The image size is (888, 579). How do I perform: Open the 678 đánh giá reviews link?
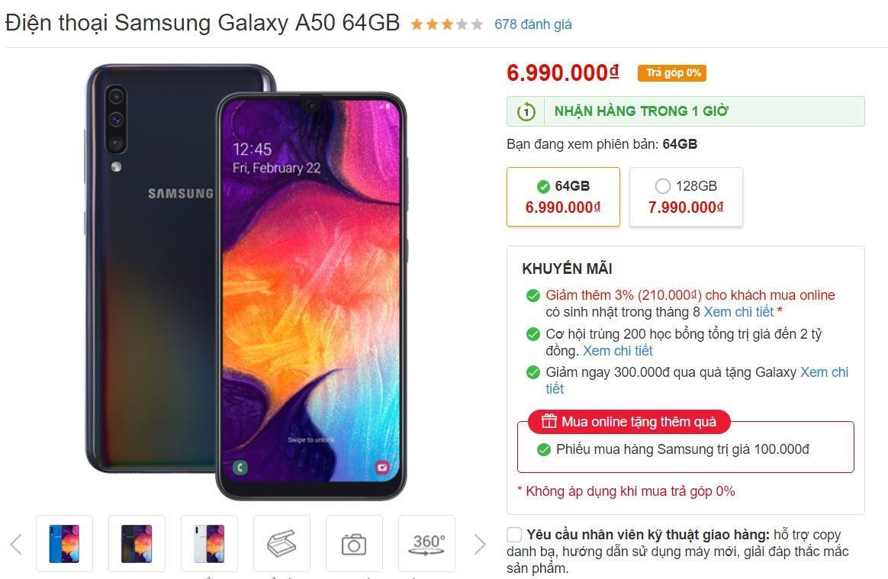533,24
